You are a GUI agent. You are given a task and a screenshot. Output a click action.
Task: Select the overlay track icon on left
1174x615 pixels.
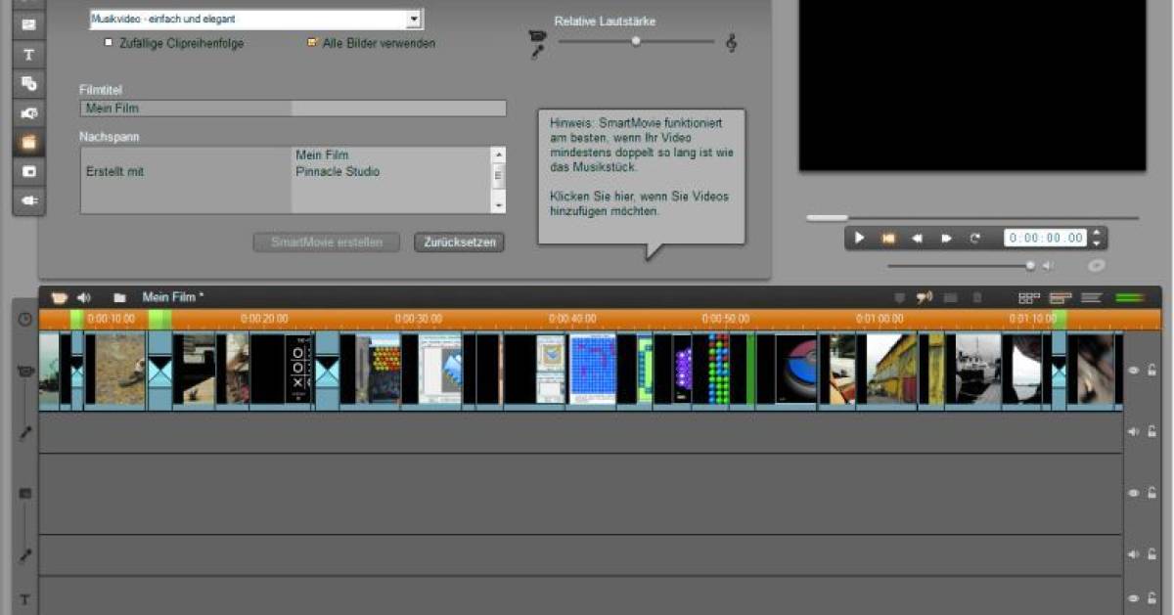(25, 494)
